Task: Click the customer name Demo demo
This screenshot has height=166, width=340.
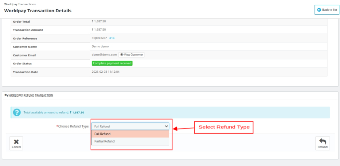Action: 100,46
